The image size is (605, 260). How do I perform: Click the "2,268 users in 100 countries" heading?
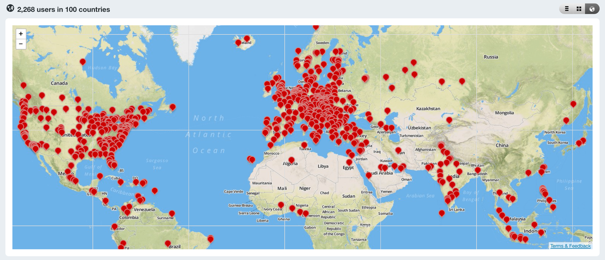64,9
